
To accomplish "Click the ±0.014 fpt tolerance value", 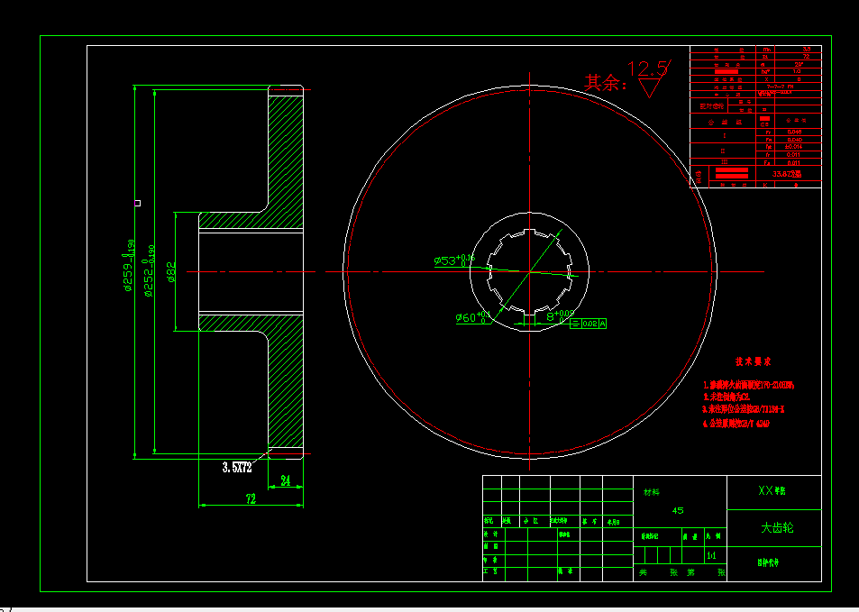I will click(794, 147).
